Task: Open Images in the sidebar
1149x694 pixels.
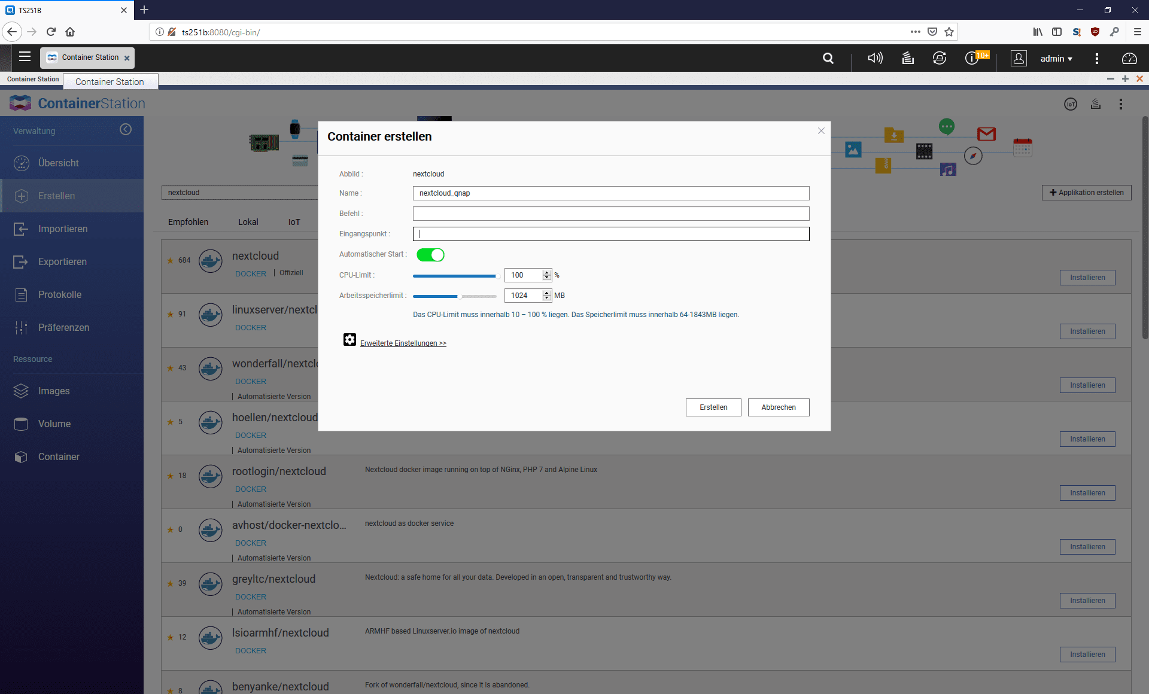Action: click(54, 391)
